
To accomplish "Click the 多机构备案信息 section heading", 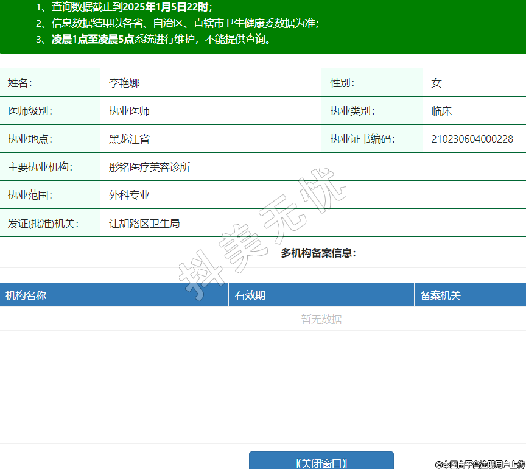I will [318, 253].
